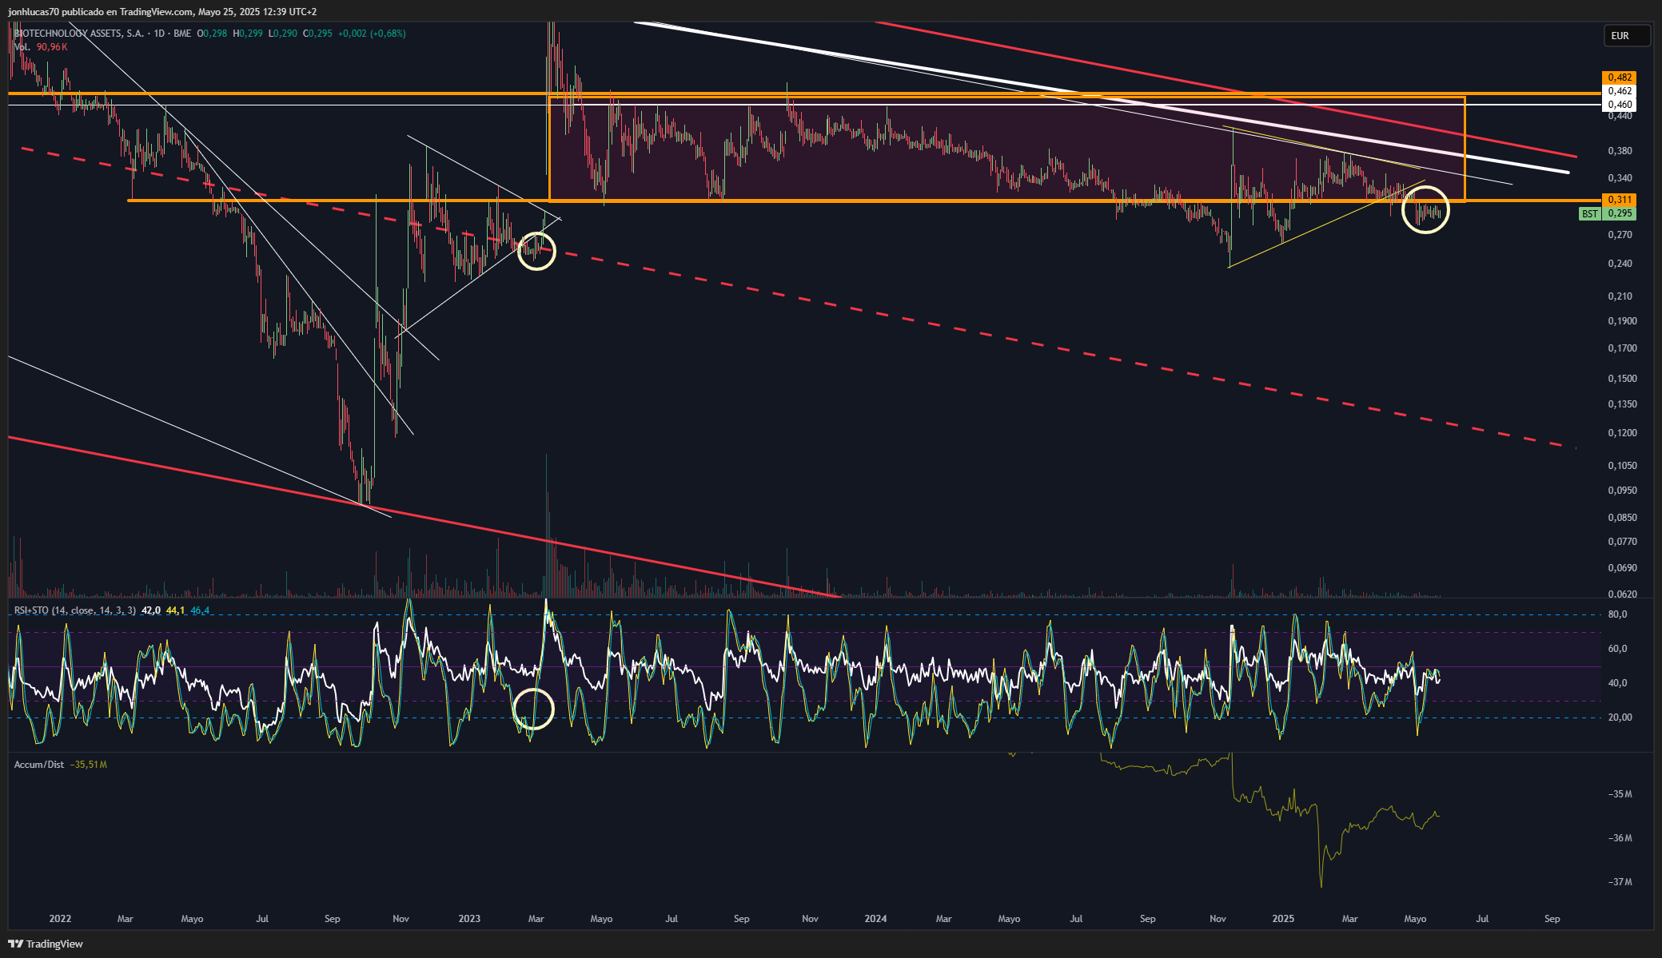Viewport: 1662px width, 958px height.
Task: Click the 2023 label on time axis
Action: 469,919
